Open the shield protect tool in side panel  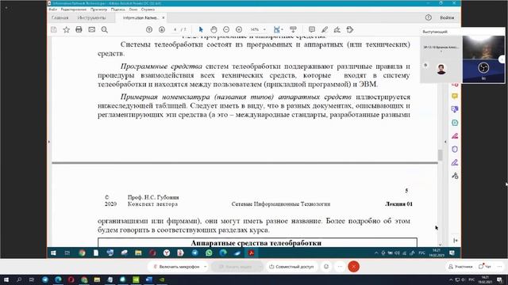[x=455, y=150]
